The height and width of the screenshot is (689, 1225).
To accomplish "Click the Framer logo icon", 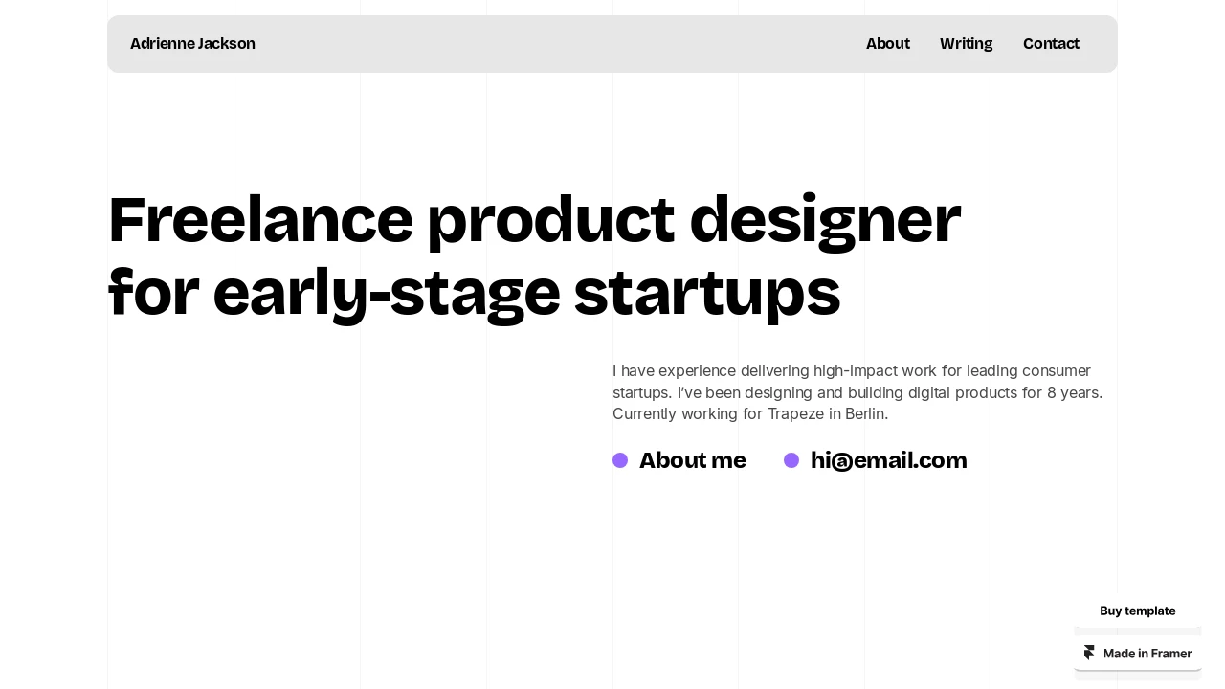I will click(1089, 653).
